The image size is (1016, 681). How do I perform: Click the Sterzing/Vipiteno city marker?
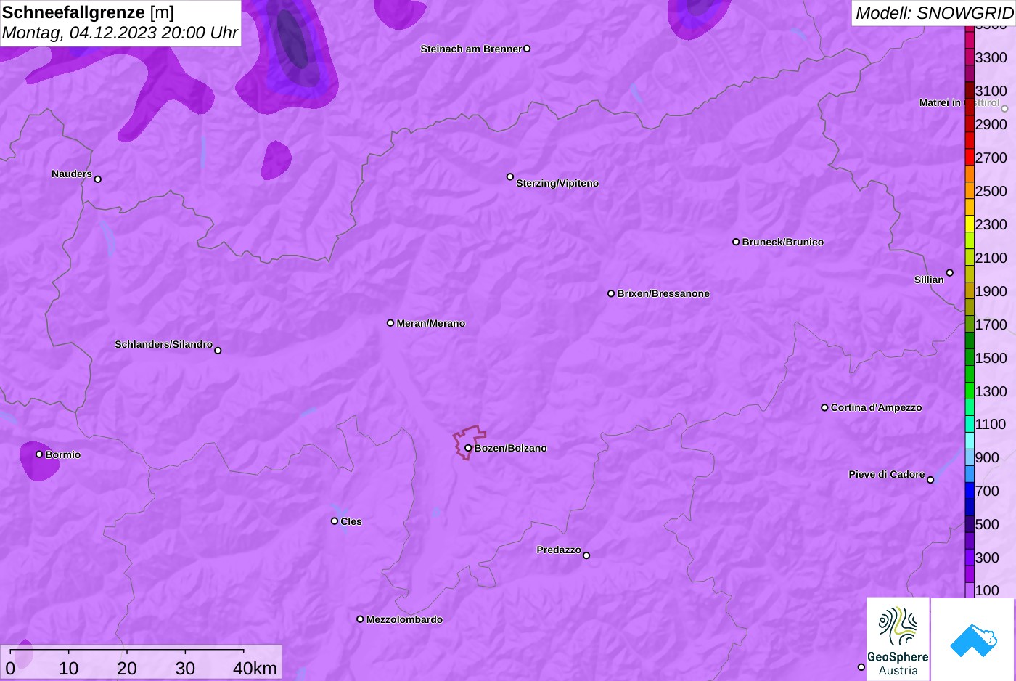coord(510,176)
